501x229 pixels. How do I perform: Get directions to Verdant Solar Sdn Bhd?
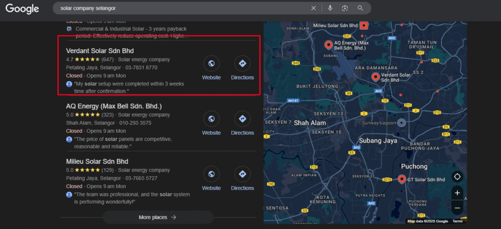[x=242, y=63]
